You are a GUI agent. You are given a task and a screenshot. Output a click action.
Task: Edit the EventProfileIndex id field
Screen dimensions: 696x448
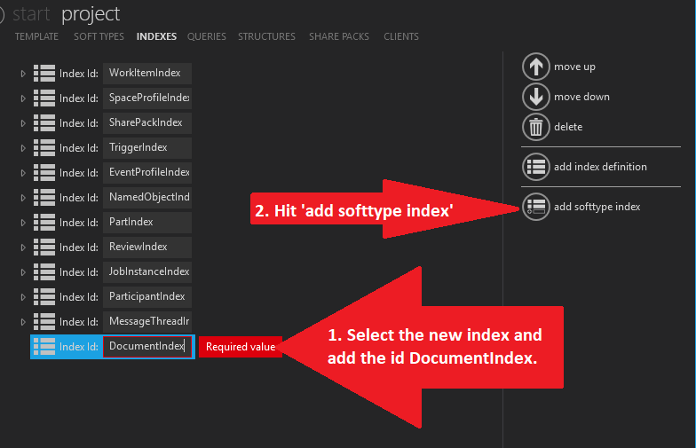[x=147, y=172]
